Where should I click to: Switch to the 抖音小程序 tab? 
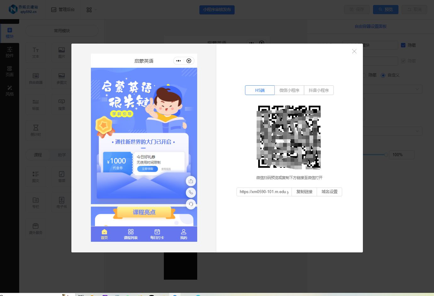point(319,90)
